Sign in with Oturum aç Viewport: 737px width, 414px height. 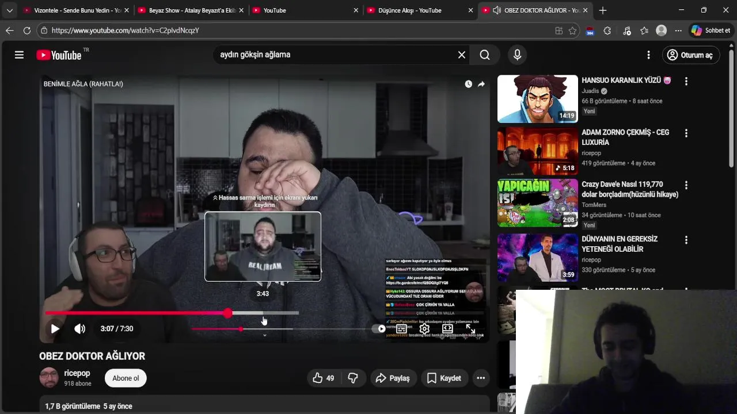click(x=691, y=55)
